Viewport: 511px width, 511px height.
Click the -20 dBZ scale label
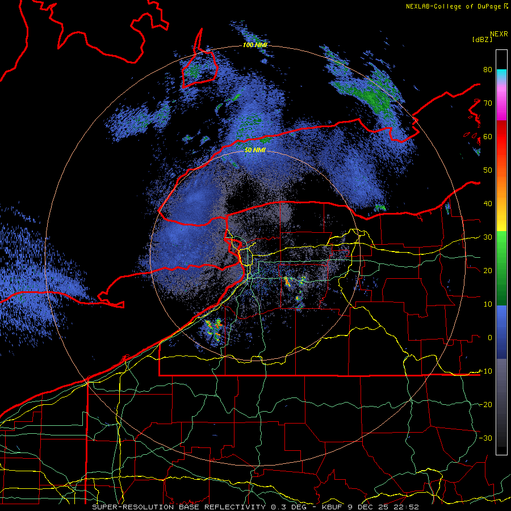(x=485, y=404)
